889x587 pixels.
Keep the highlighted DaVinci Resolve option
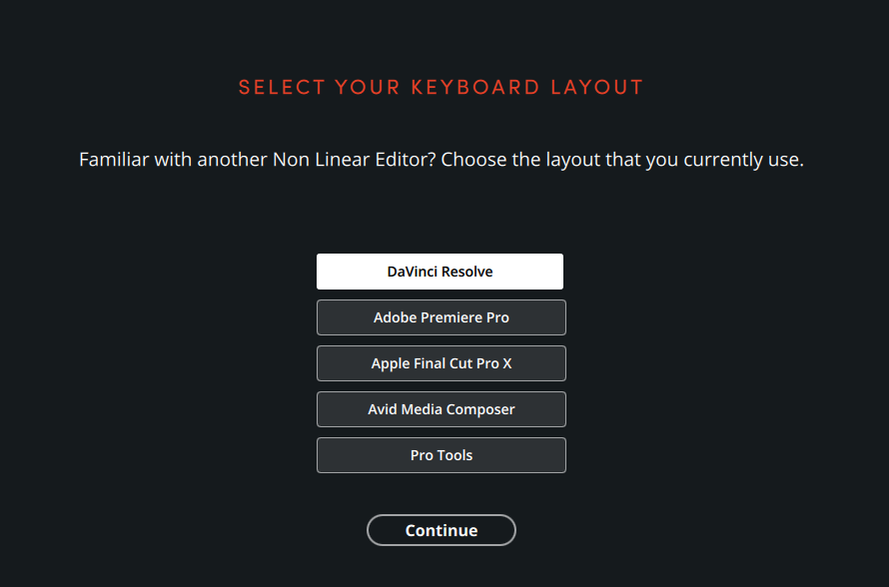click(x=440, y=272)
